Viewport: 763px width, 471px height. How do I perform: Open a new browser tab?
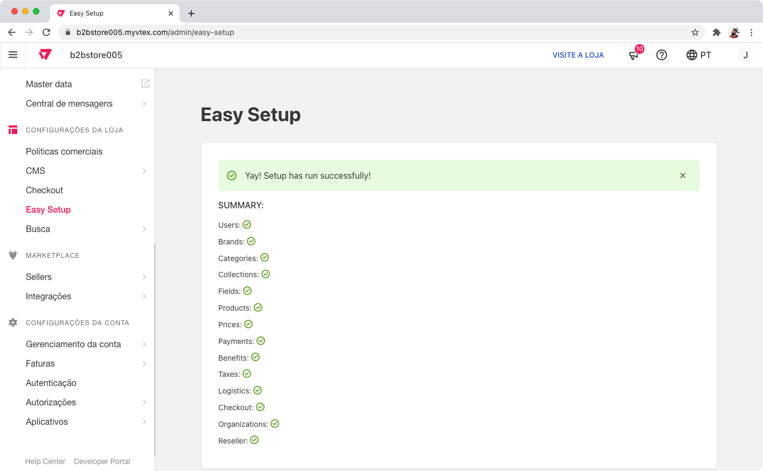click(191, 13)
